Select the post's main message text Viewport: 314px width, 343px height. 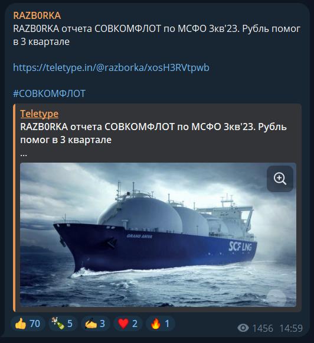coord(156,35)
